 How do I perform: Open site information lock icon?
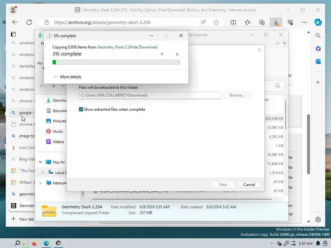coord(47,22)
